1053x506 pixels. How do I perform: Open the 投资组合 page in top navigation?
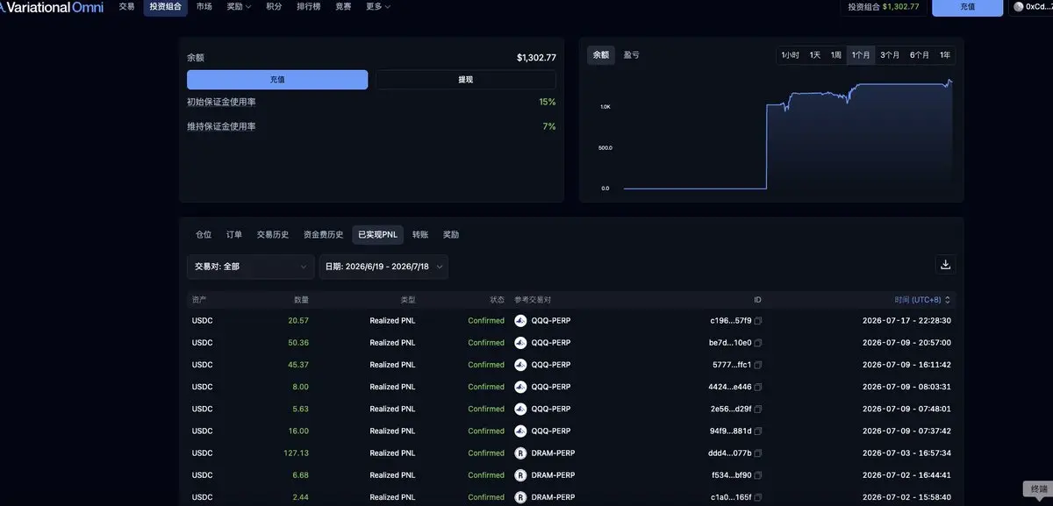(166, 7)
